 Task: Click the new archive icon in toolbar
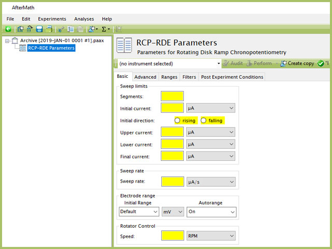coord(20,29)
